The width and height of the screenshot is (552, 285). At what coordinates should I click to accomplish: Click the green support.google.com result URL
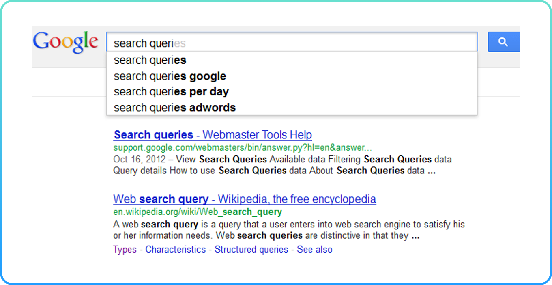coord(242,147)
